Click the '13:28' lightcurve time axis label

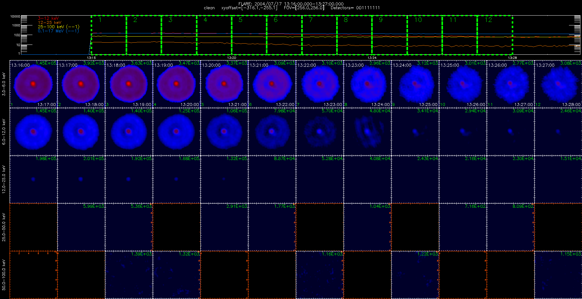point(512,58)
